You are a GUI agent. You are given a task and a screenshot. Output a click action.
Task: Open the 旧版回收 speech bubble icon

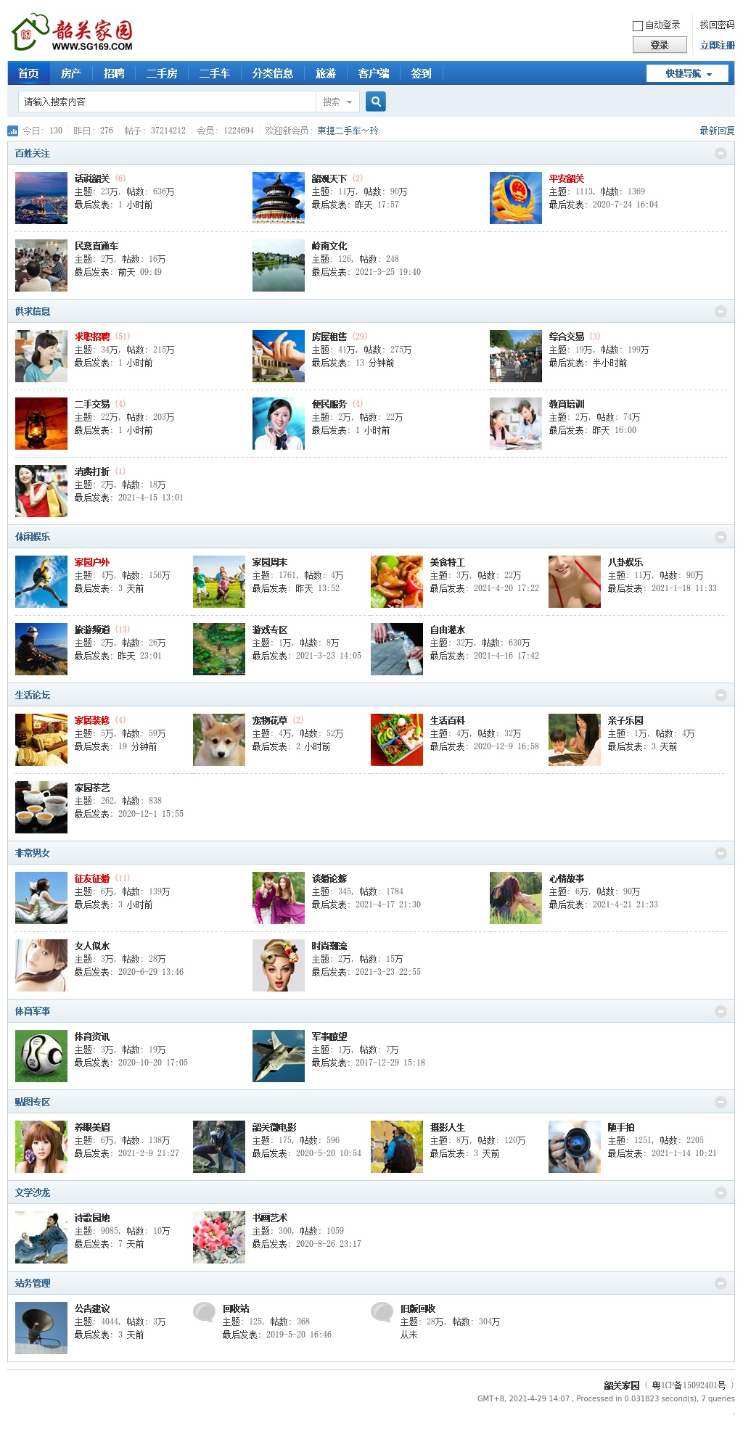click(382, 1312)
